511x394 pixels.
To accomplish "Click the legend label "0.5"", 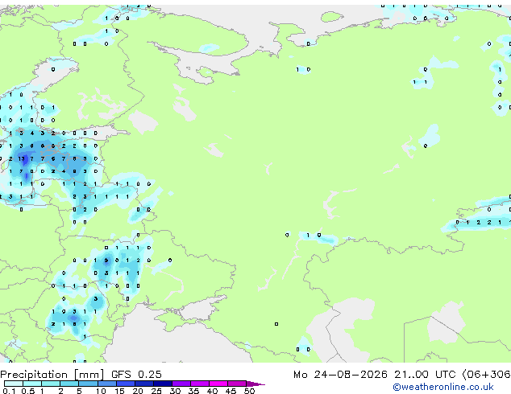I will click(27, 391).
